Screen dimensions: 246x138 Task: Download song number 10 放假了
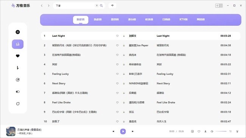pos(124,121)
